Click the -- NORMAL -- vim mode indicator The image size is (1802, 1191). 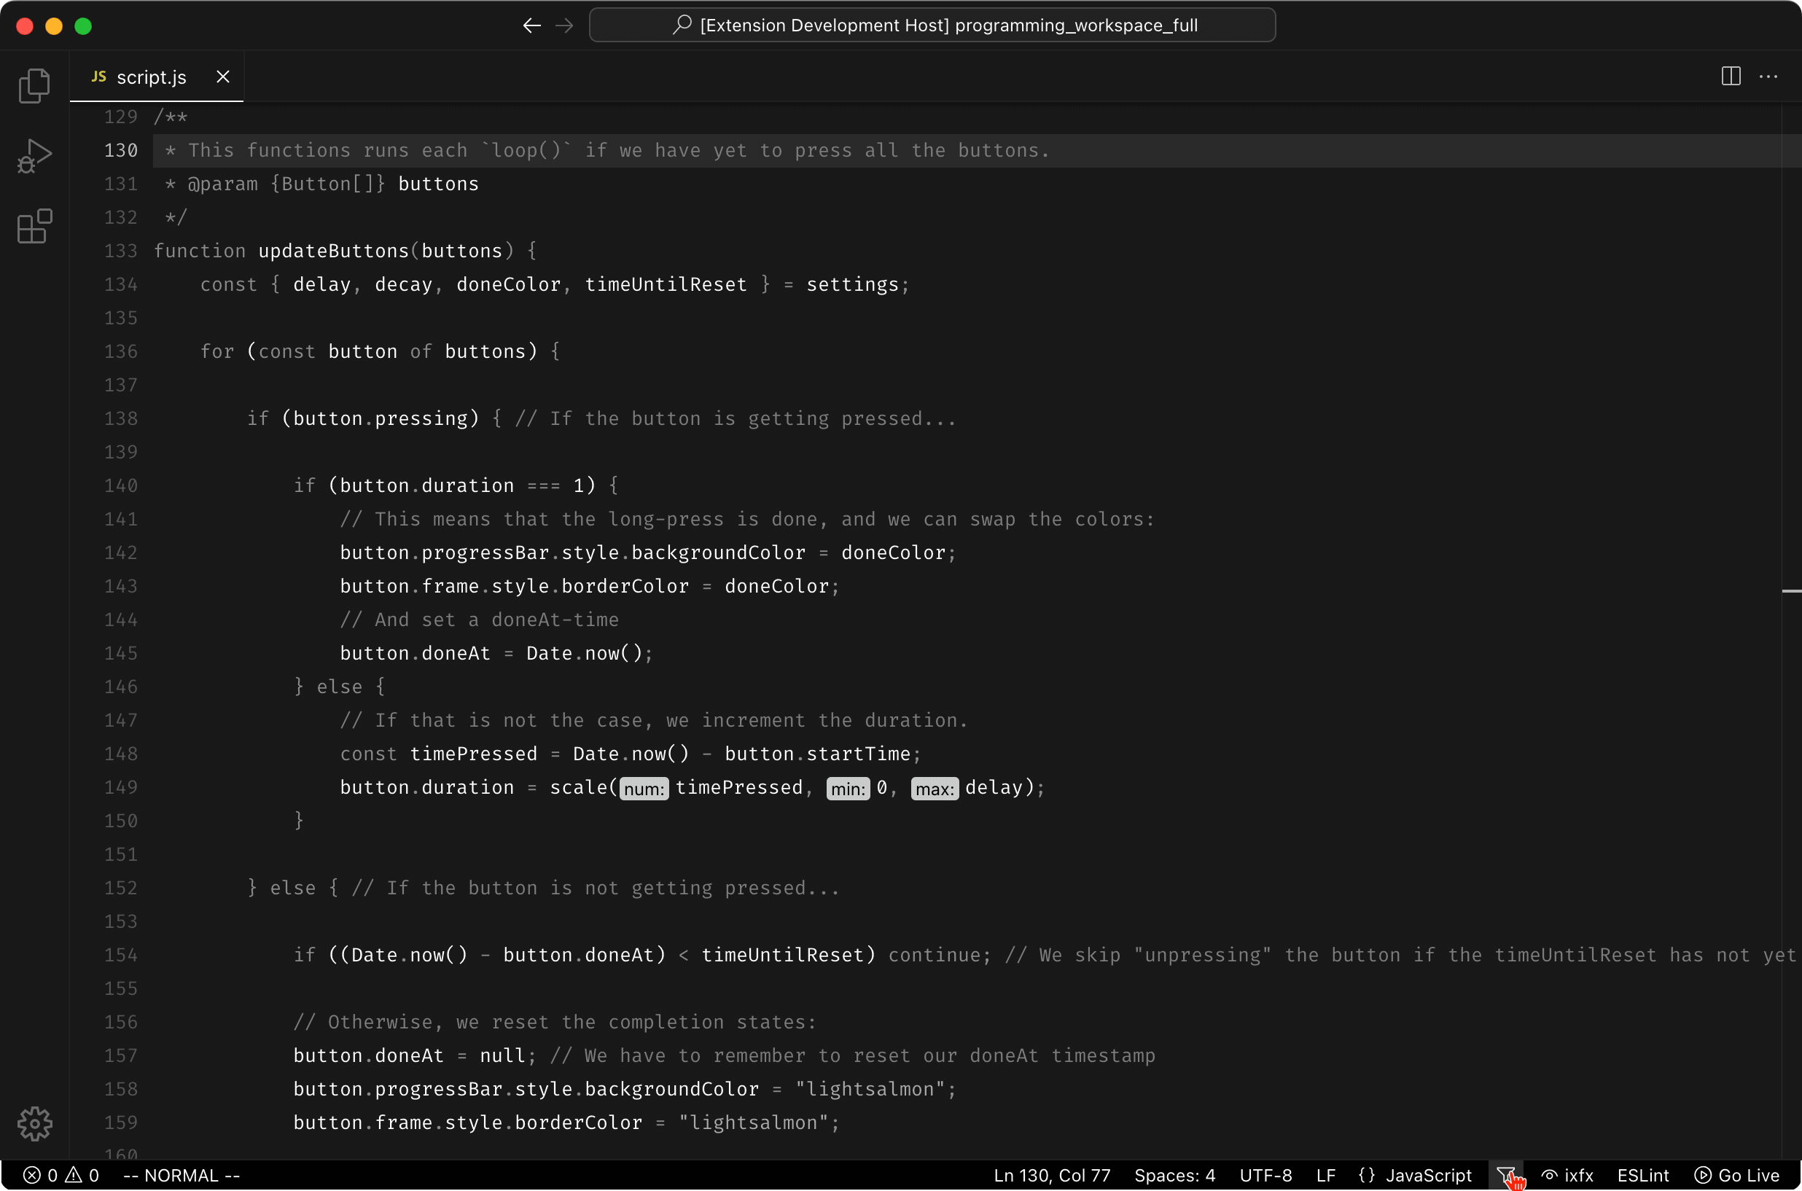pos(182,1175)
